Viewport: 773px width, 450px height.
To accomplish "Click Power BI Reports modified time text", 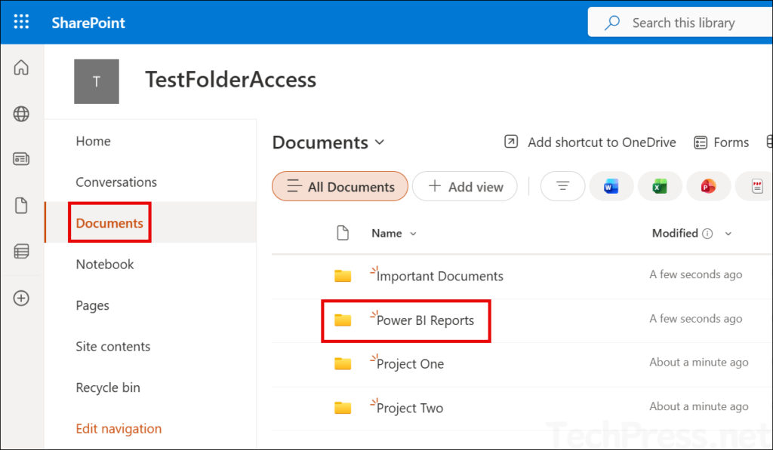I will (695, 319).
